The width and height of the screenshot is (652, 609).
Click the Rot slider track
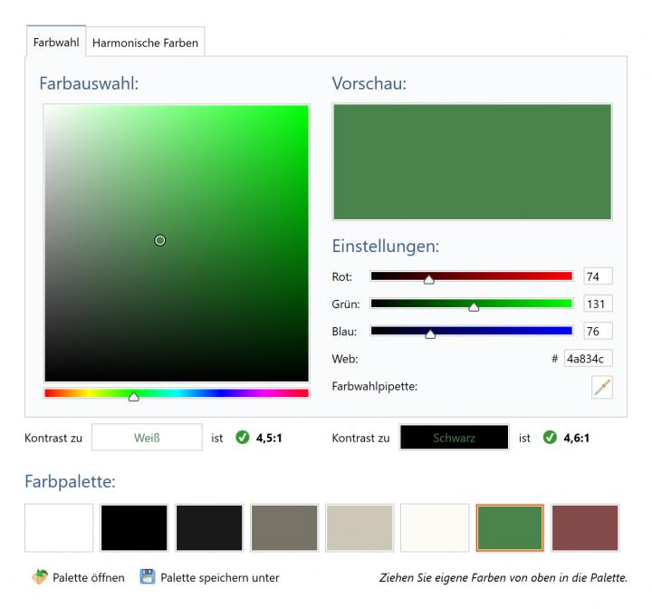click(507, 276)
